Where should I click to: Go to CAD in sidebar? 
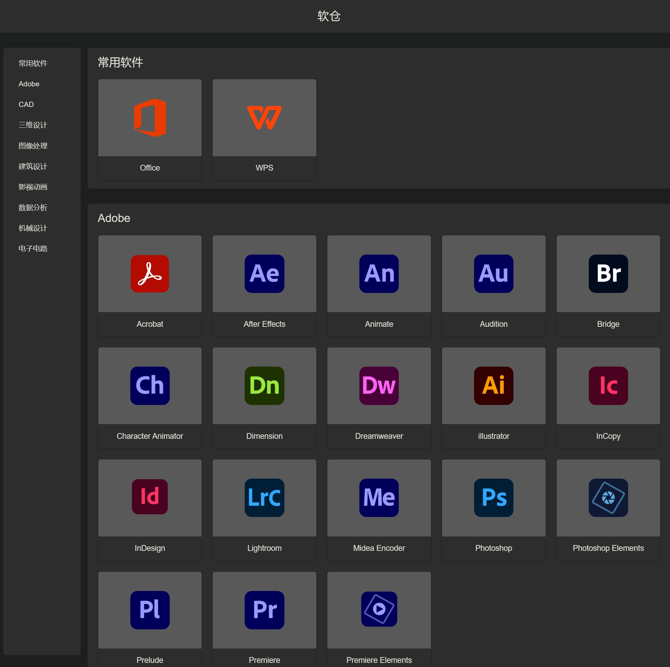click(26, 104)
